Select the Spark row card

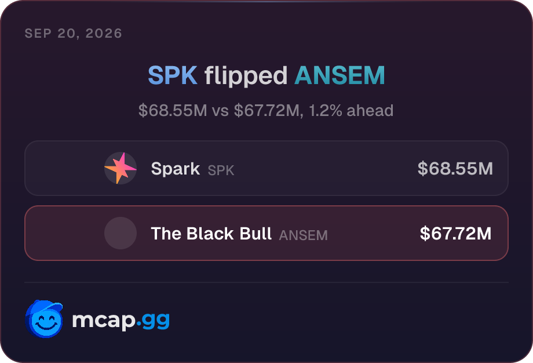point(266,168)
